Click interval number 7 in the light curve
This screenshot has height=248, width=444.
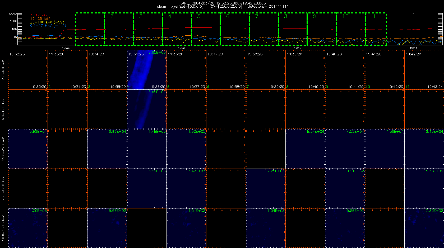(x=257, y=16)
